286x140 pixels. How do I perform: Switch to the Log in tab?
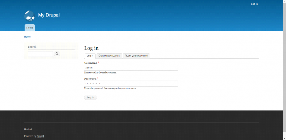tap(90, 56)
